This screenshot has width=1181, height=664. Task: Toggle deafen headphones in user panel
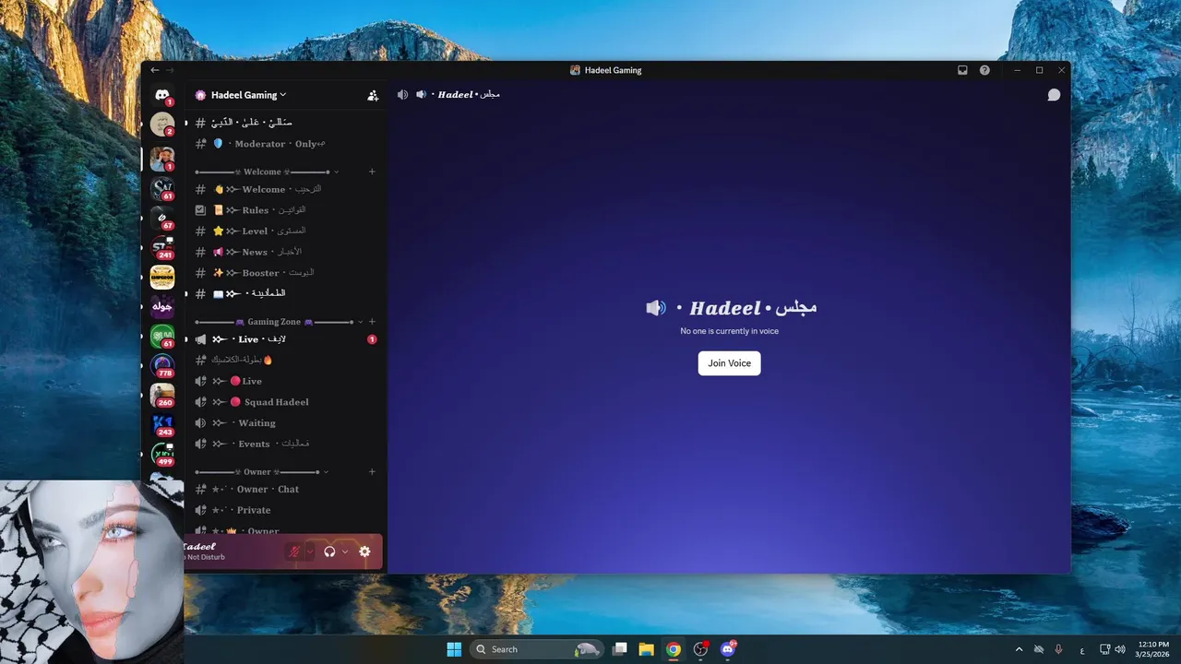coord(329,551)
